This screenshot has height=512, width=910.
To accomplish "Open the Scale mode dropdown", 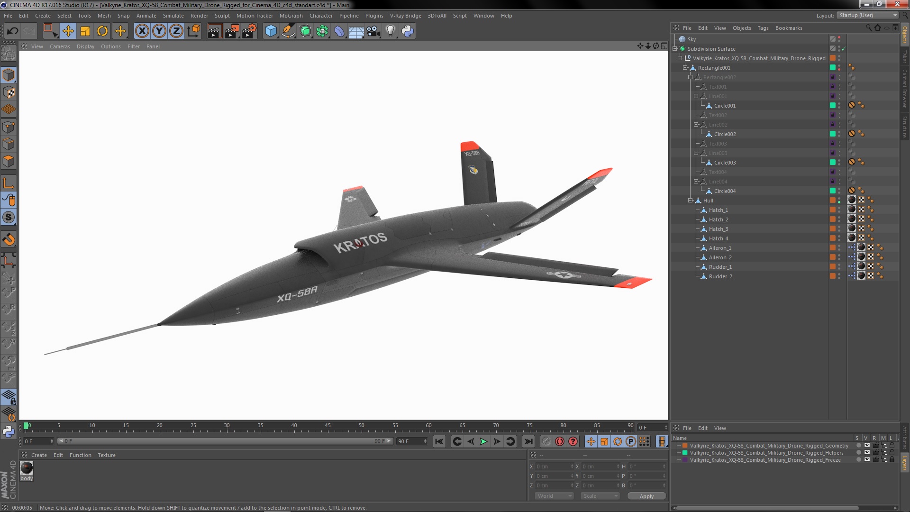I will (600, 496).
